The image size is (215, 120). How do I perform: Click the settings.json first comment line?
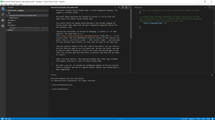pos(169,10)
